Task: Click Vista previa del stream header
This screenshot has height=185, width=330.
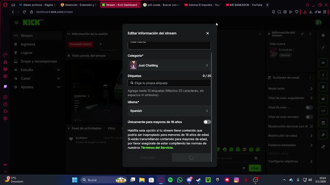Action: [x=89, y=56]
